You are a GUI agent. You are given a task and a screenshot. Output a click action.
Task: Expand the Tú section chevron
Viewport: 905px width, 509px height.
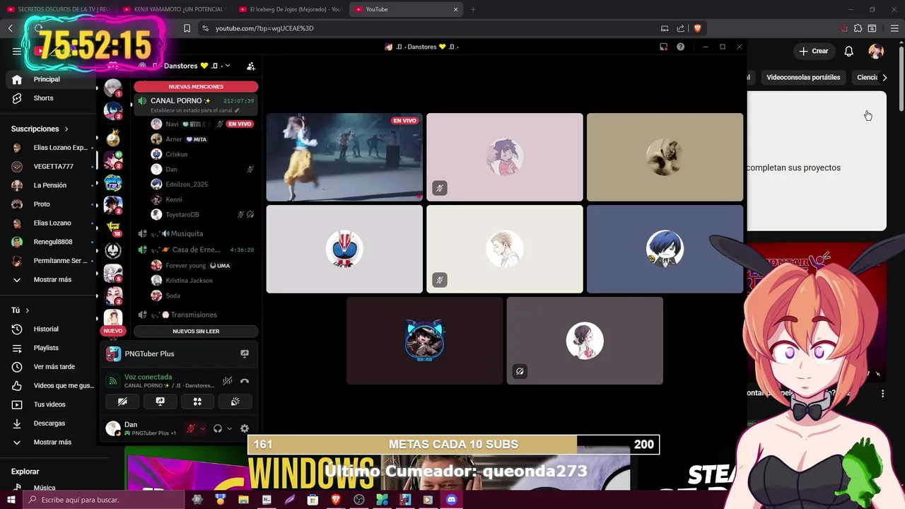click(27, 310)
